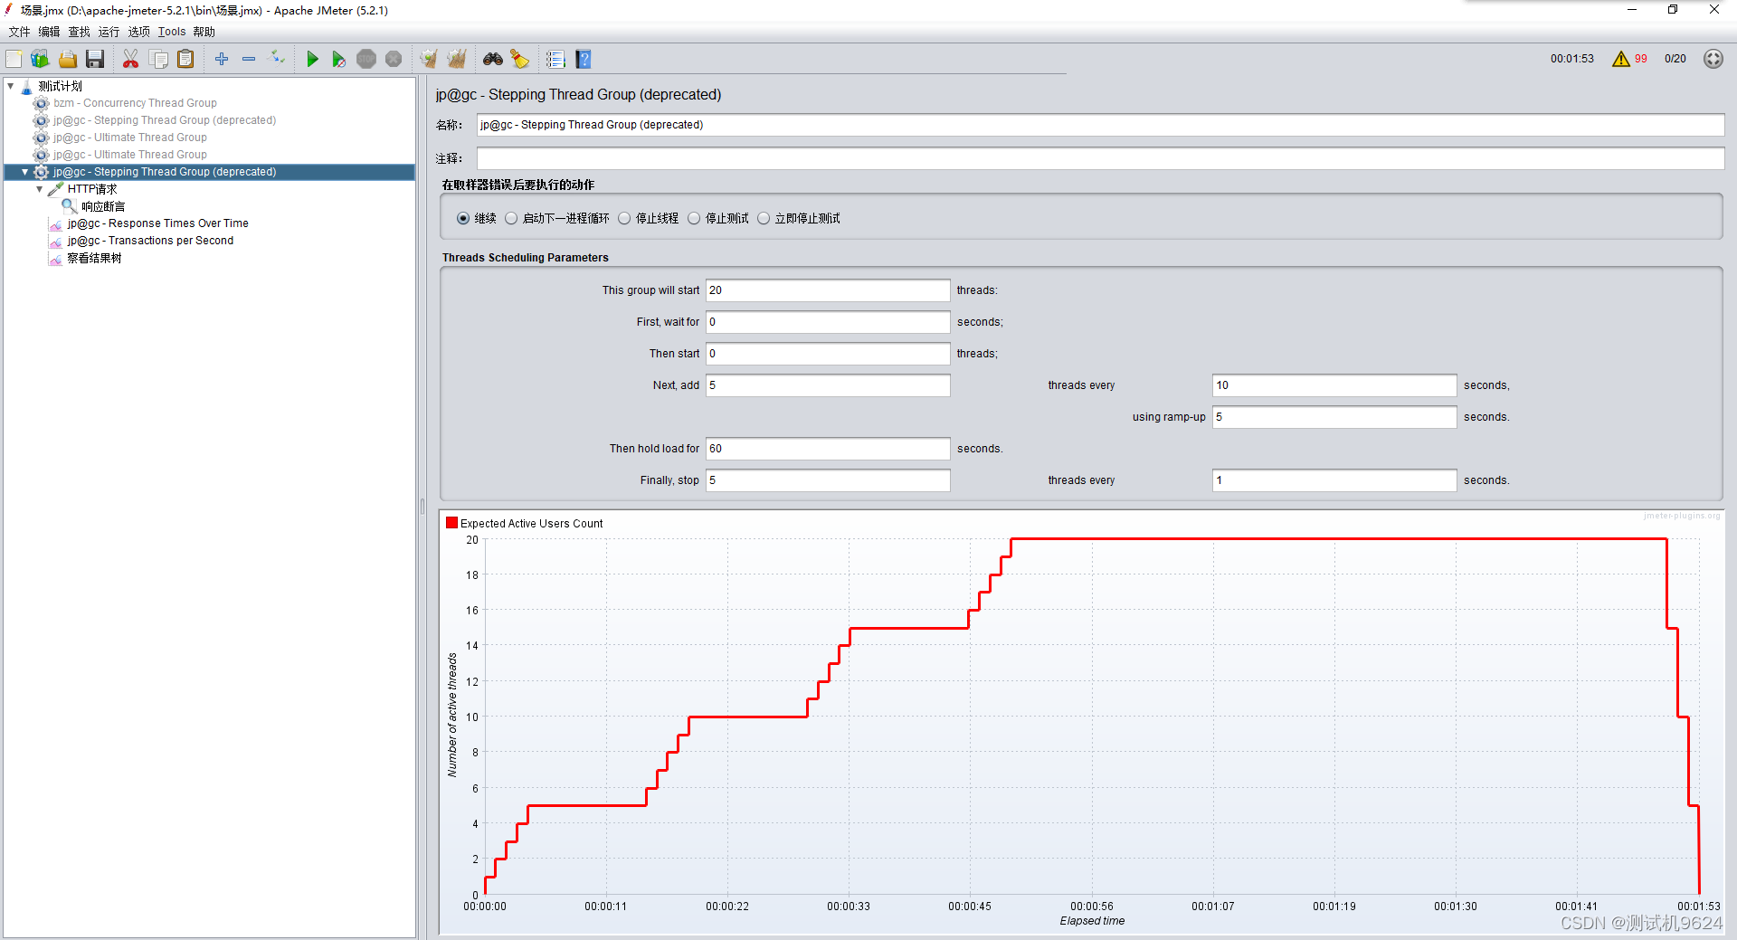The width and height of the screenshot is (1737, 940).
Task: Save the test plan with floppy icon
Action: [95, 59]
